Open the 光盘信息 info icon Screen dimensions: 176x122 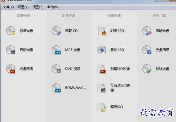(x=147, y=50)
